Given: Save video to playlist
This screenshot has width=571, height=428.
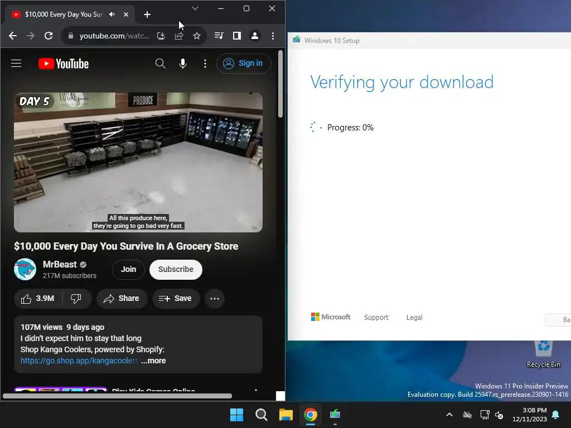Looking at the screenshot, I should pyautogui.click(x=176, y=299).
